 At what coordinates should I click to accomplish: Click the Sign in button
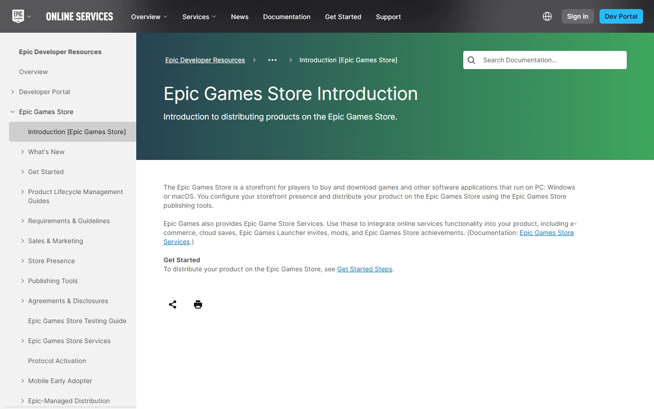pyautogui.click(x=578, y=16)
